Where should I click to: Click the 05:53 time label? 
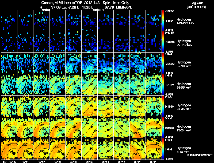coord(57,162)
